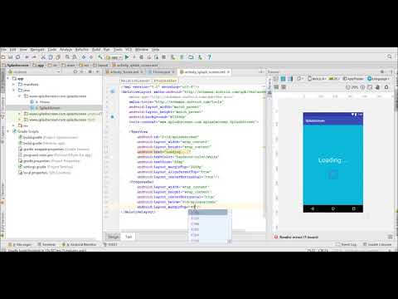Image resolution: width=398 pixels, height=299 pixels.
Task: Open the Android project view dropdown
Action: (x=34, y=72)
